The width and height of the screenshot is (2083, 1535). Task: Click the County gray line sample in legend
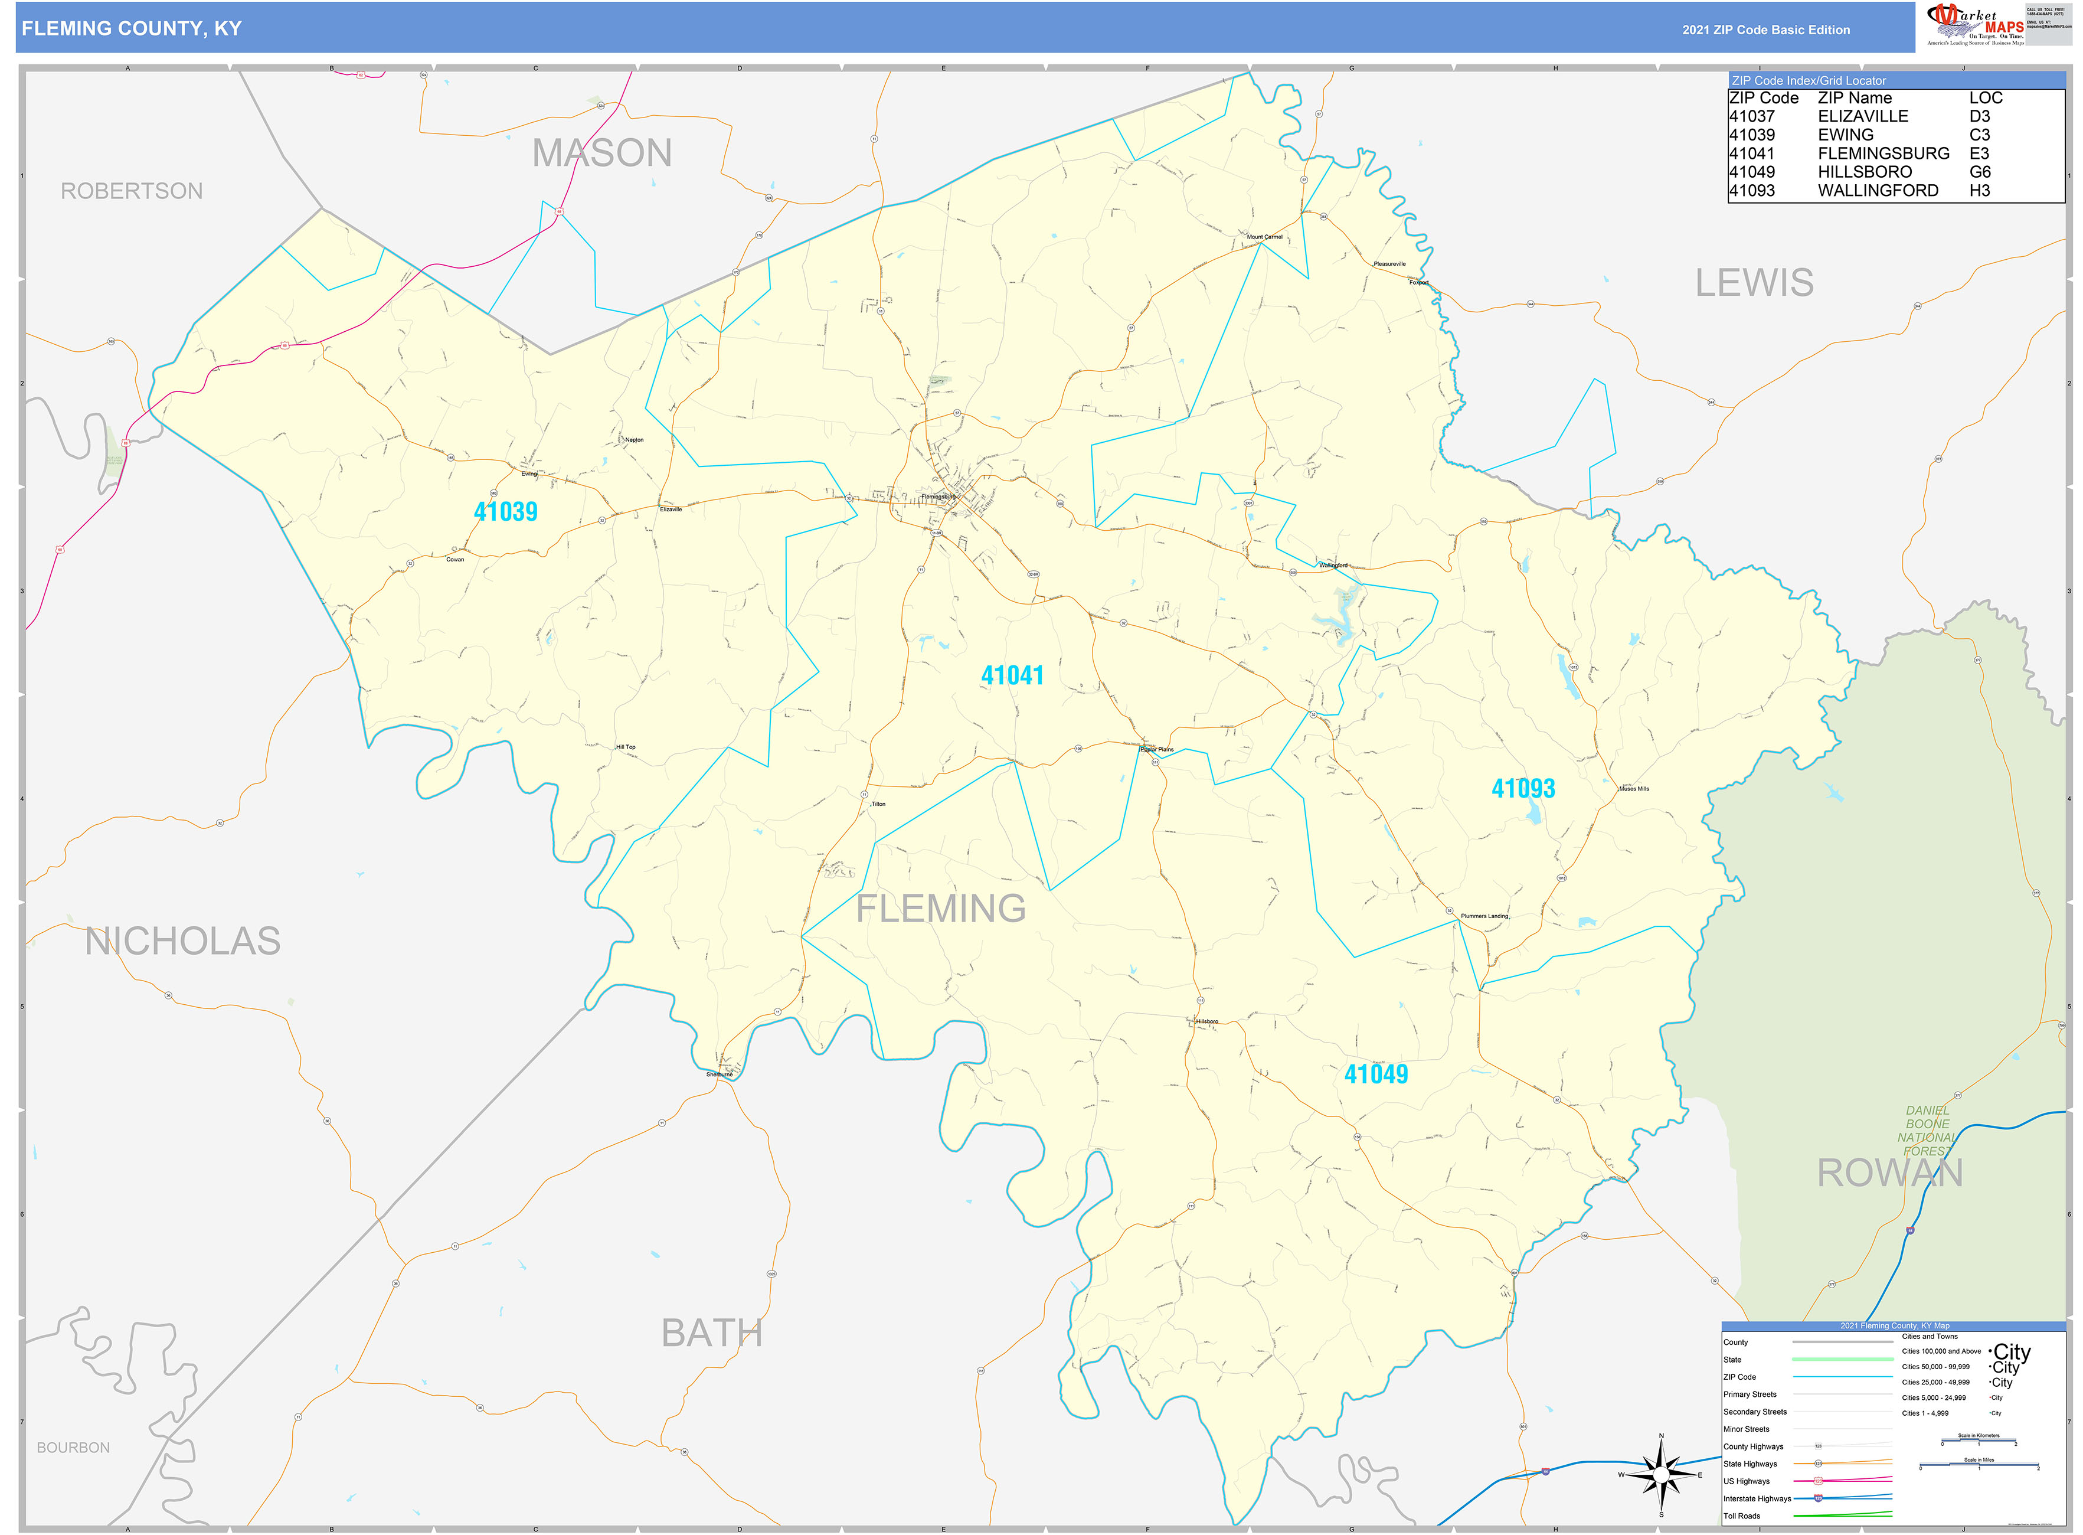click(1842, 1342)
